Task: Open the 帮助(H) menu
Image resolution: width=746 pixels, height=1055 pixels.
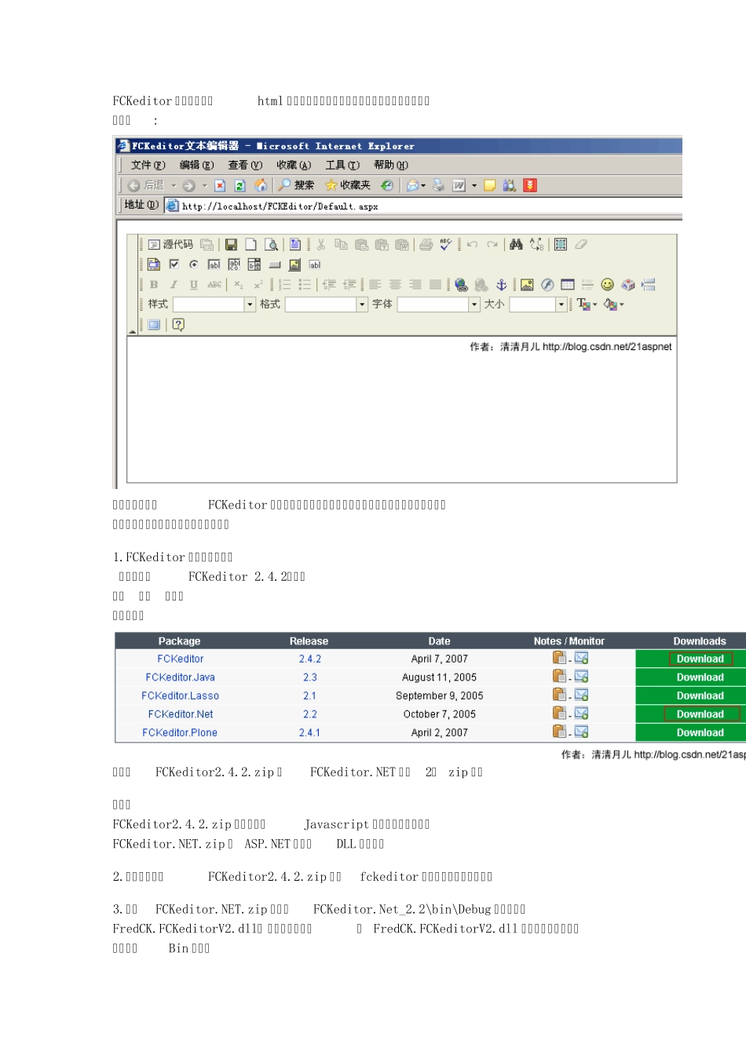Action: pos(391,166)
